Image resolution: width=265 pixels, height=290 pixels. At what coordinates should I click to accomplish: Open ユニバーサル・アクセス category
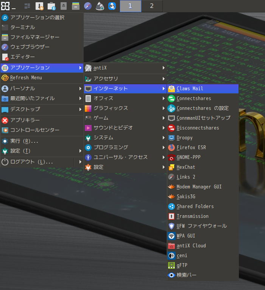pos(125,157)
